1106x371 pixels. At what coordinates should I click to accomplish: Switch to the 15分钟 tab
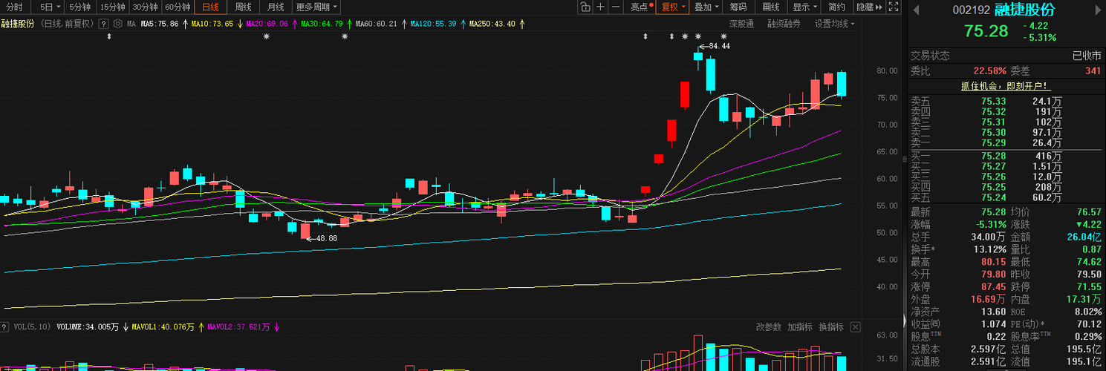(x=113, y=7)
